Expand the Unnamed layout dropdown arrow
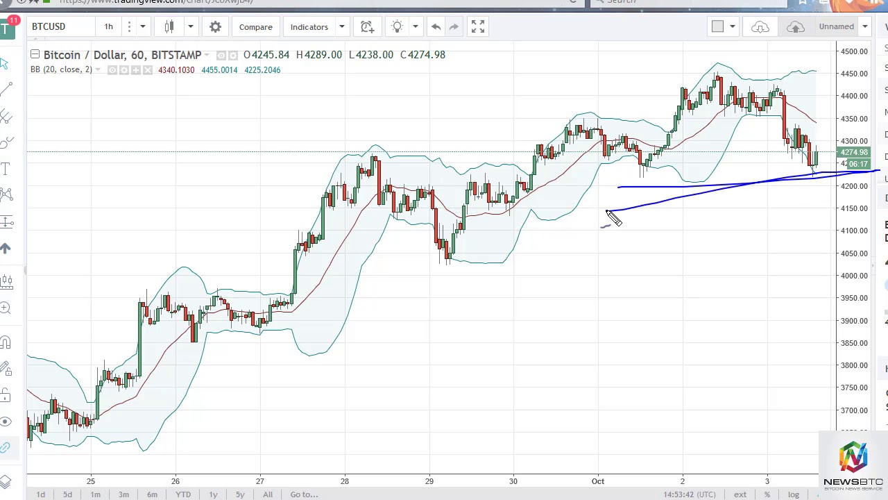This screenshot has height=500, width=888. coord(864,26)
